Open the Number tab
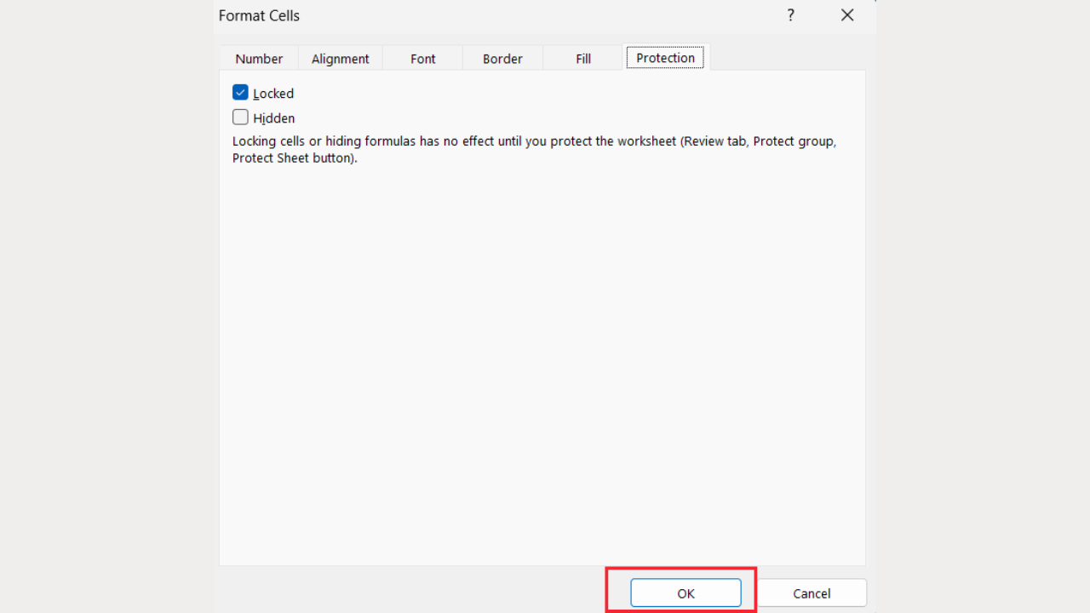The height and width of the screenshot is (613, 1090). pos(259,59)
